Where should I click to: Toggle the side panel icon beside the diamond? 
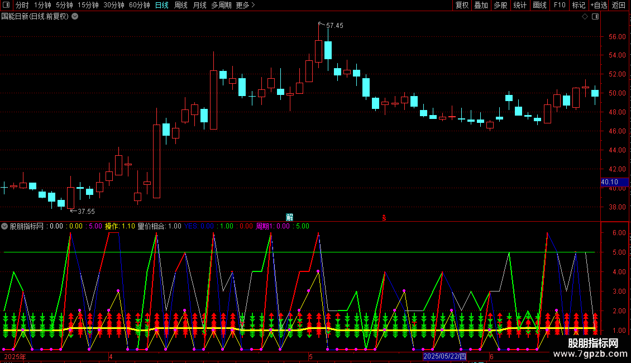tap(595, 17)
